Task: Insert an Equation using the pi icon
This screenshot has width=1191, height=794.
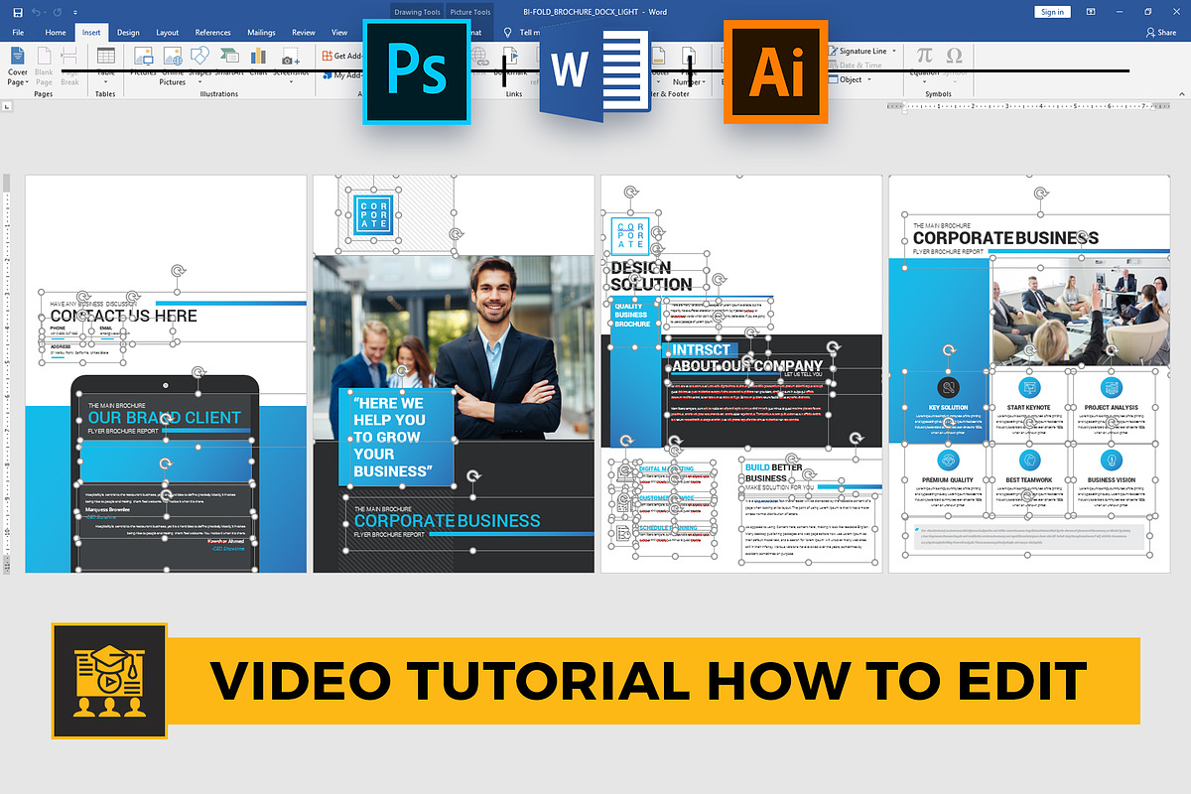Action: (924, 56)
